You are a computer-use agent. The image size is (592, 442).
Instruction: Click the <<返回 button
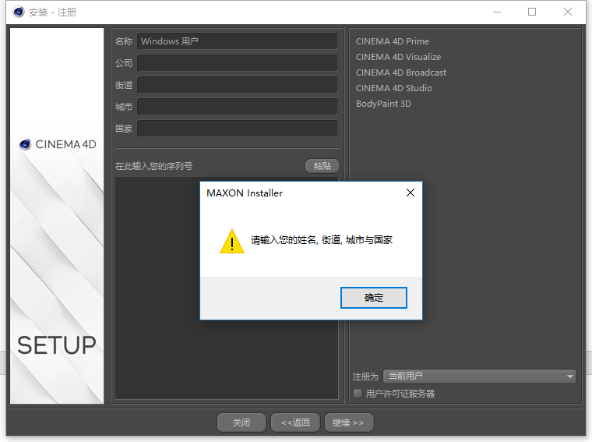click(x=295, y=423)
